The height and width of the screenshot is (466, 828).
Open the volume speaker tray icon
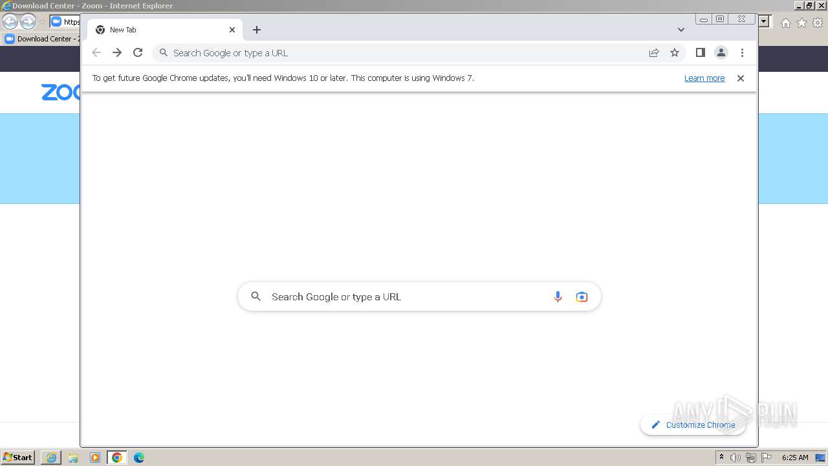tap(735, 458)
